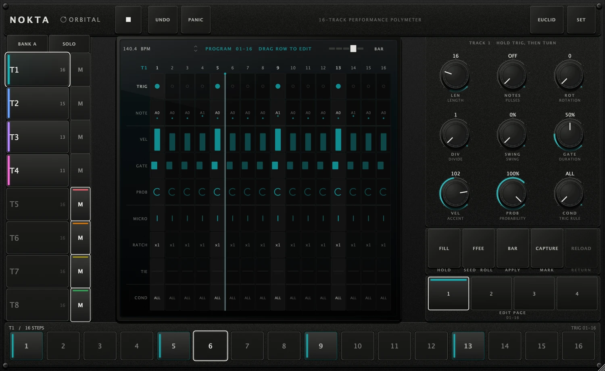Click the LEN length knob
This screenshot has height=371, width=605.
pos(455,76)
